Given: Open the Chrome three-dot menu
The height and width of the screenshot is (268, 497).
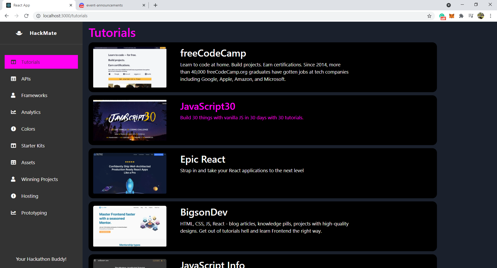Looking at the screenshot, I should click(x=491, y=16).
